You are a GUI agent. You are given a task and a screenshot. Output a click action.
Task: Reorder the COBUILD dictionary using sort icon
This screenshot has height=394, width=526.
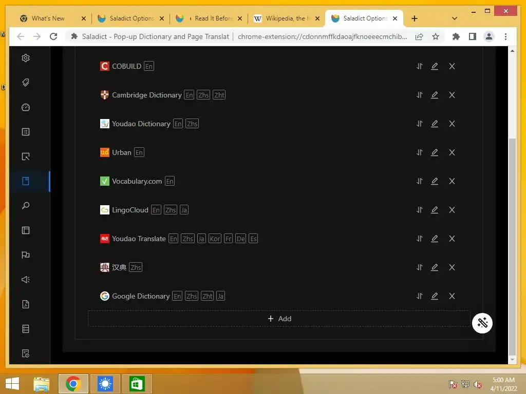coord(419,66)
